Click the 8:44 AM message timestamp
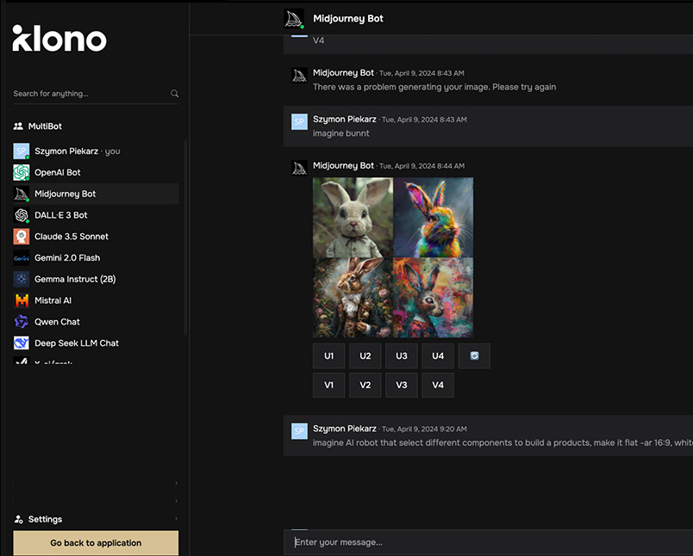 tap(421, 166)
